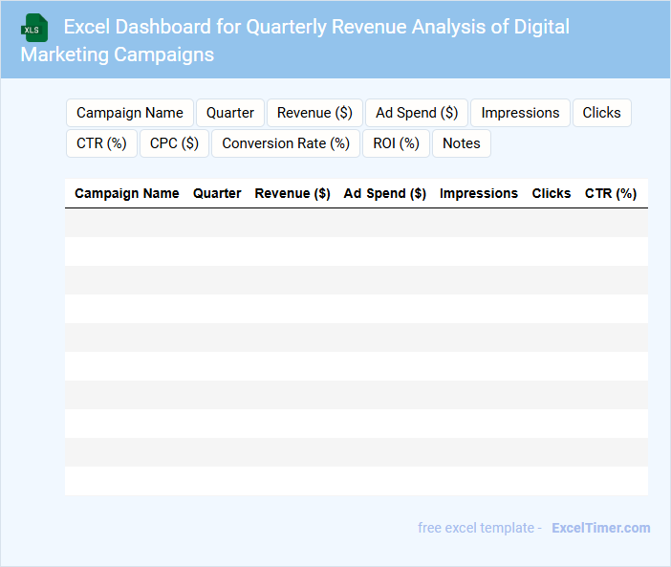Click the Impressions table column header
The image size is (671, 567).
(x=479, y=193)
